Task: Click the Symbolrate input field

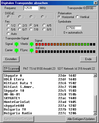Action: click(74, 28)
